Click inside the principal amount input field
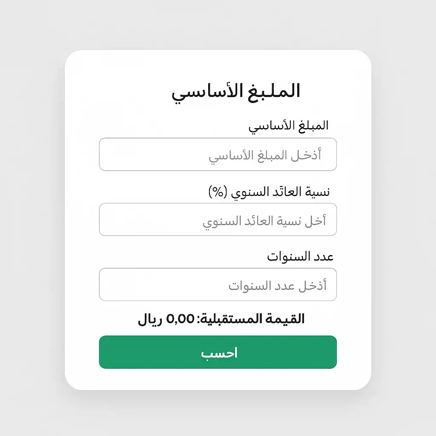The width and height of the screenshot is (436, 436). tap(218, 155)
